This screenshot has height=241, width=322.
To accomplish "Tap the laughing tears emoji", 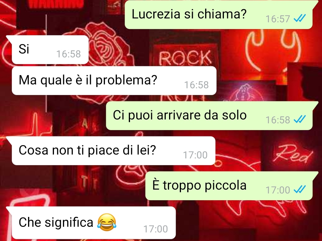I will (107, 222).
